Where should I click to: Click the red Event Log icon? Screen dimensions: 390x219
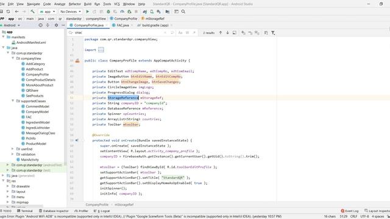tap(342, 211)
